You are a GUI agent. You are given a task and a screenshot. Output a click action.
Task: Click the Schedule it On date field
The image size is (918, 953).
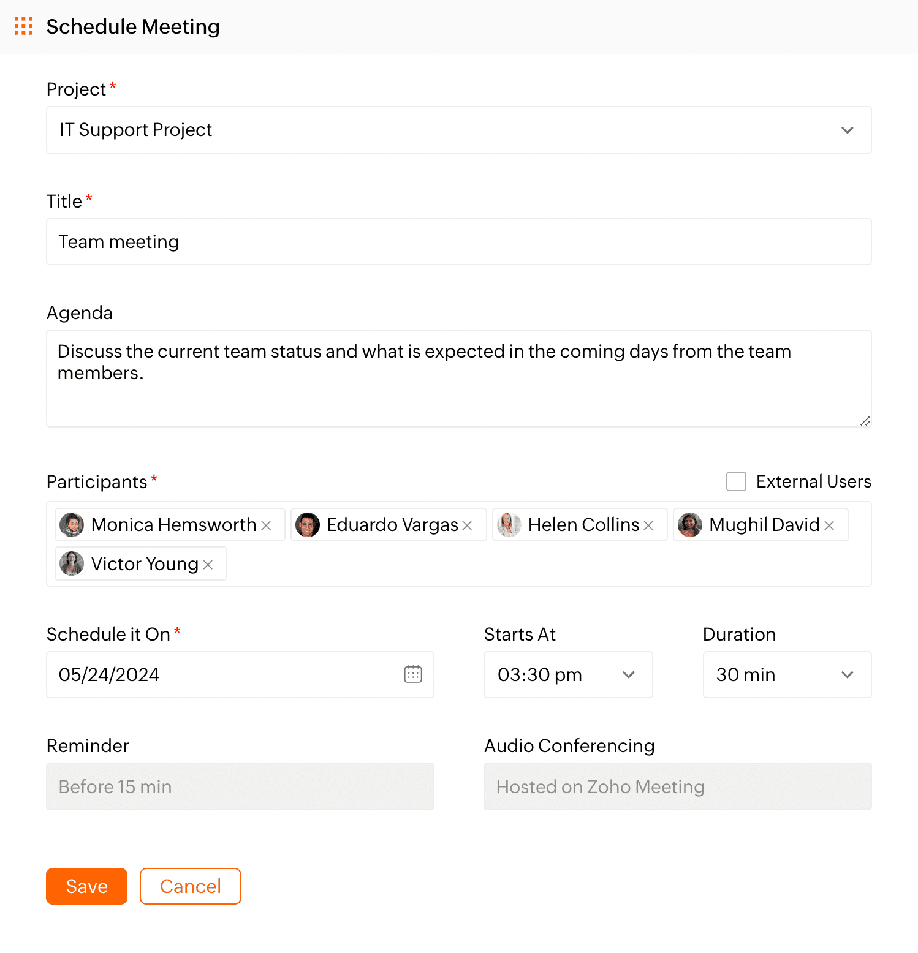coord(240,674)
